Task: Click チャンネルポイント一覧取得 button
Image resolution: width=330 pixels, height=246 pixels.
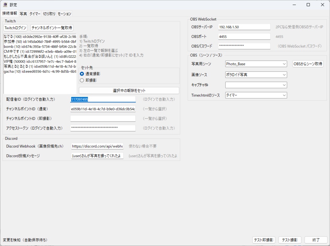Action: click(52, 28)
